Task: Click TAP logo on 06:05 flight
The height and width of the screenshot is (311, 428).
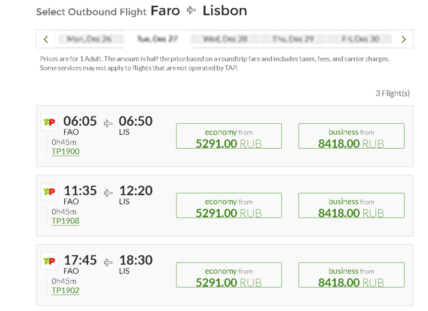Action: click(x=49, y=122)
